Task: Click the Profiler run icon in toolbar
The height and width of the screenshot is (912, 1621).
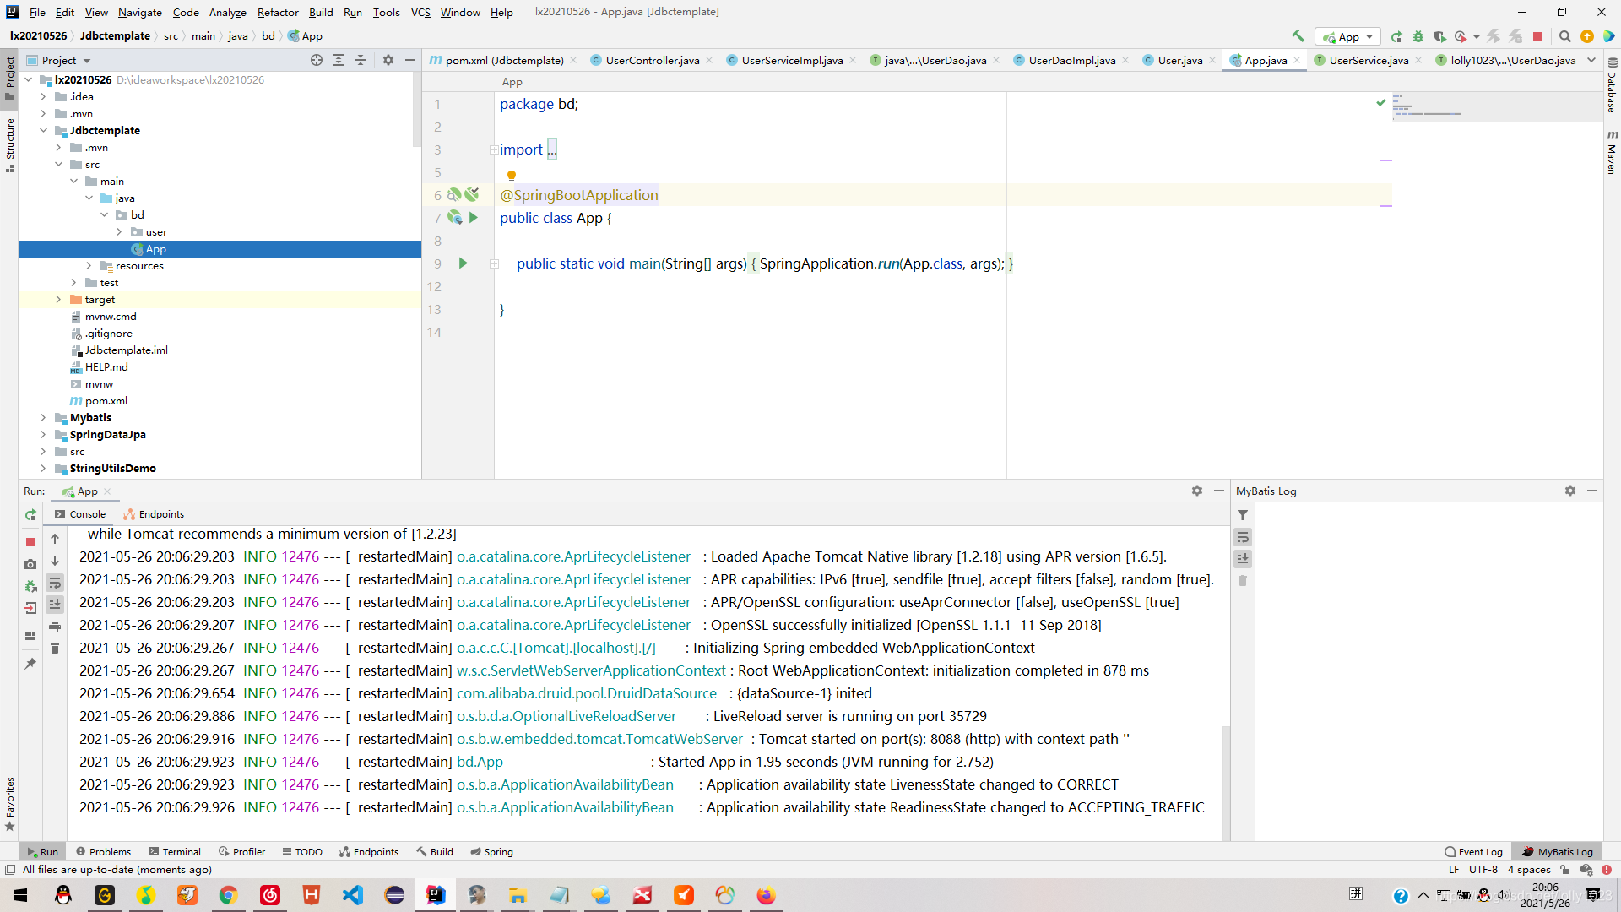Action: 1461,36
